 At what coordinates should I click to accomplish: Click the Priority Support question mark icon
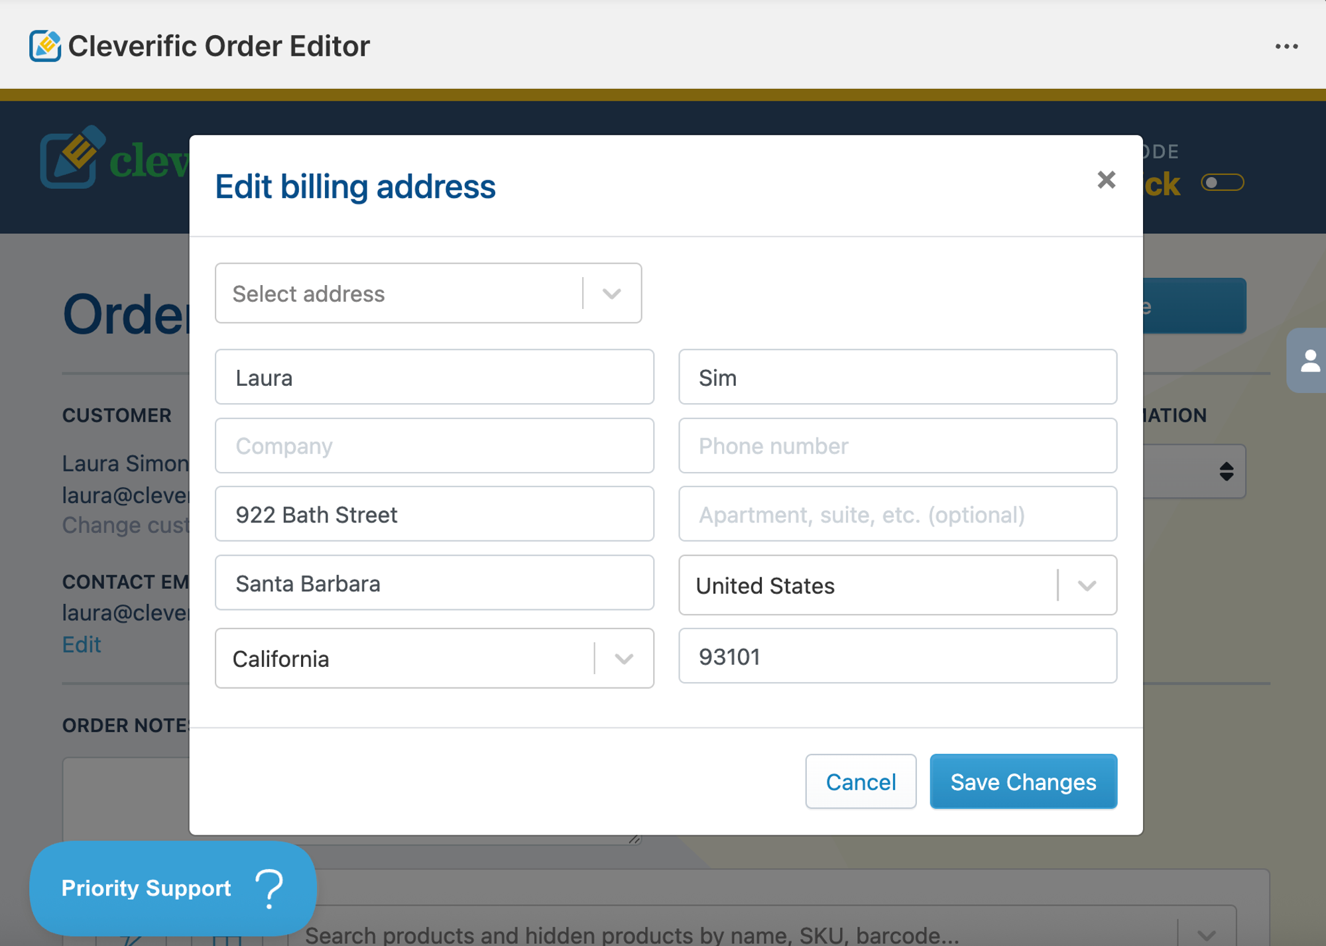click(x=269, y=888)
